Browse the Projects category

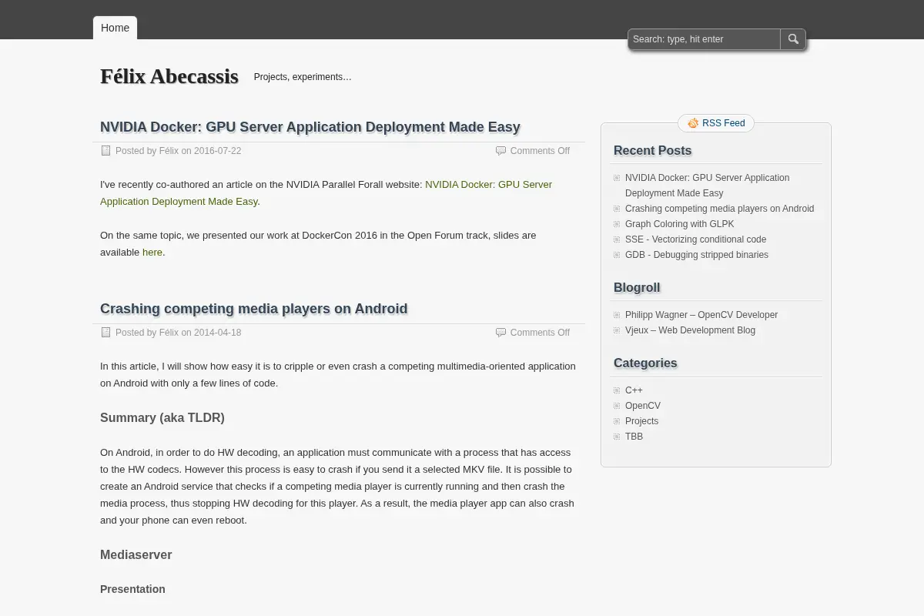641,421
